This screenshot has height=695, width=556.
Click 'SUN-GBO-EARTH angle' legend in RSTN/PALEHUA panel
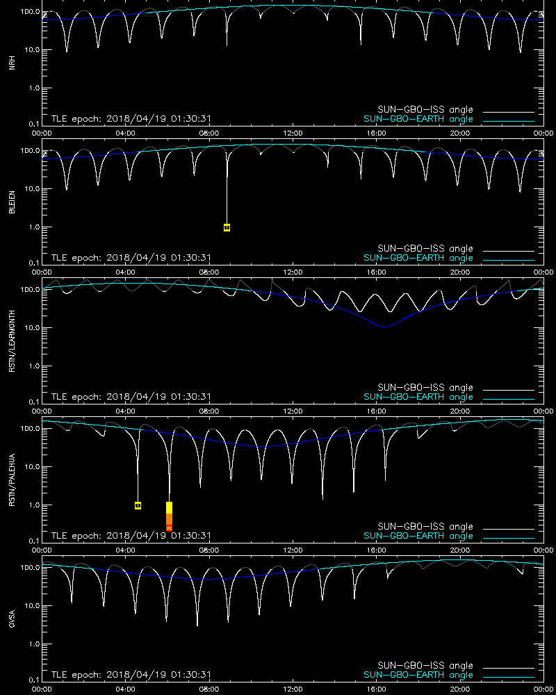coord(418,535)
